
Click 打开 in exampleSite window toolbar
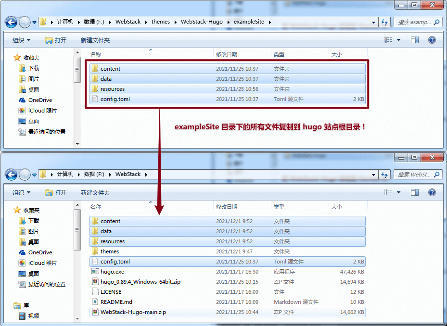tap(56, 40)
